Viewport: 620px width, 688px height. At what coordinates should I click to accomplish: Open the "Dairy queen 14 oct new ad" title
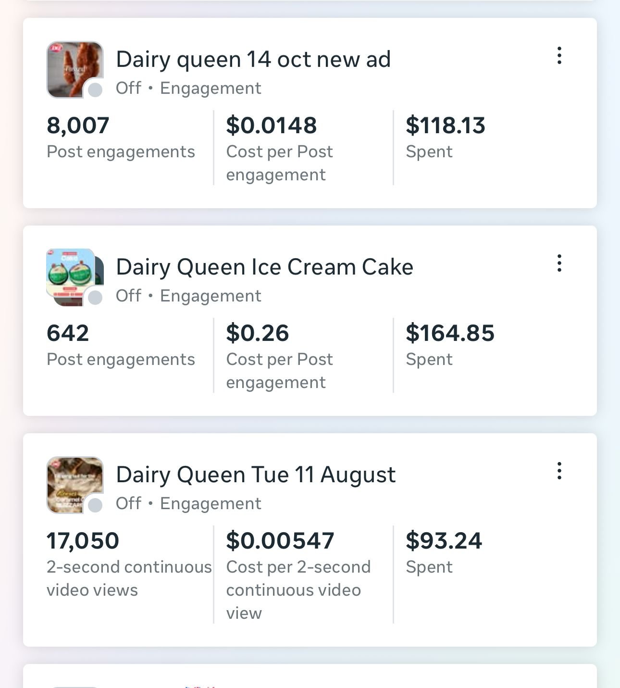pos(253,60)
